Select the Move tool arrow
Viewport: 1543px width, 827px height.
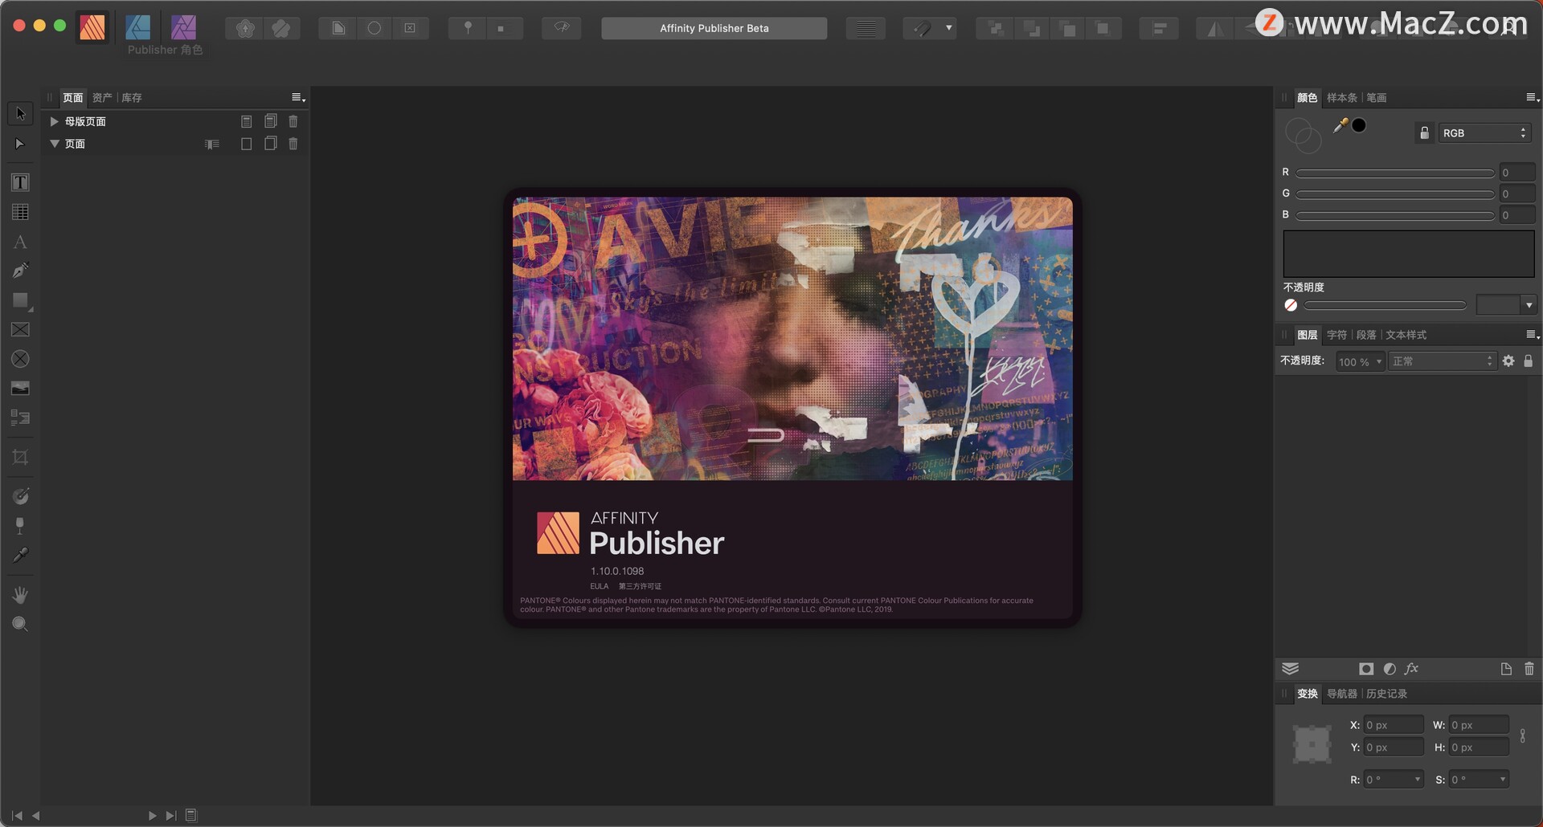(x=20, y=114)
